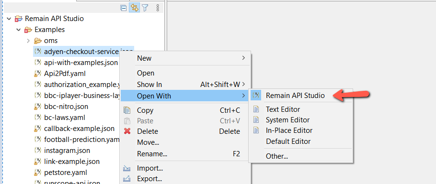Click the Text Editor document icon
The height and width of the screenshot is (184, 436).
click(256, 109)
